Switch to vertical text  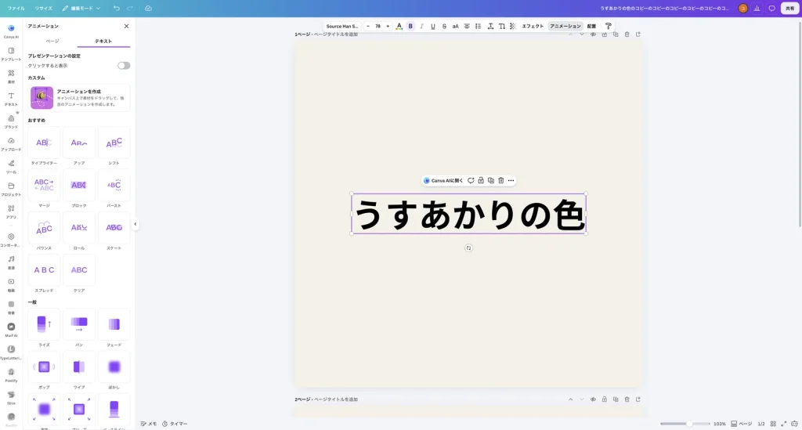tap(502, 26)
